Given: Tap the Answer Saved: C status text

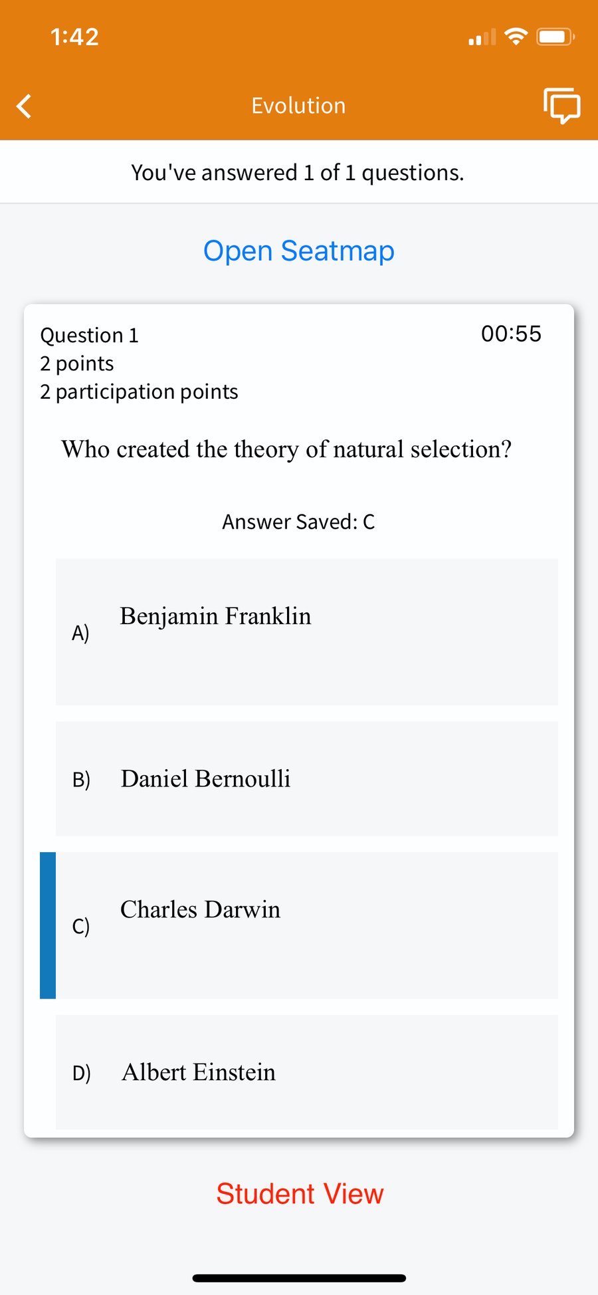Looking at the screenshot, I should 298,522.
